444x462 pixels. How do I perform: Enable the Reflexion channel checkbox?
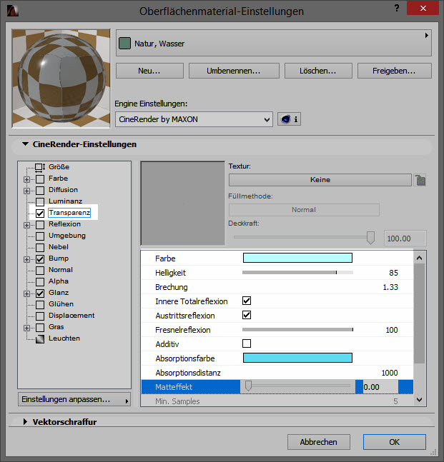pyautogui.click(x=40, y=225)
